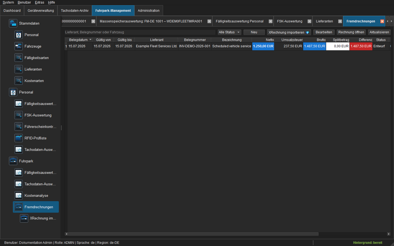The width and height of the screenshot is (394, 246).
Task: Open the Führerscheinkontrolle icon in sidebar
Action: click(19, 127)
